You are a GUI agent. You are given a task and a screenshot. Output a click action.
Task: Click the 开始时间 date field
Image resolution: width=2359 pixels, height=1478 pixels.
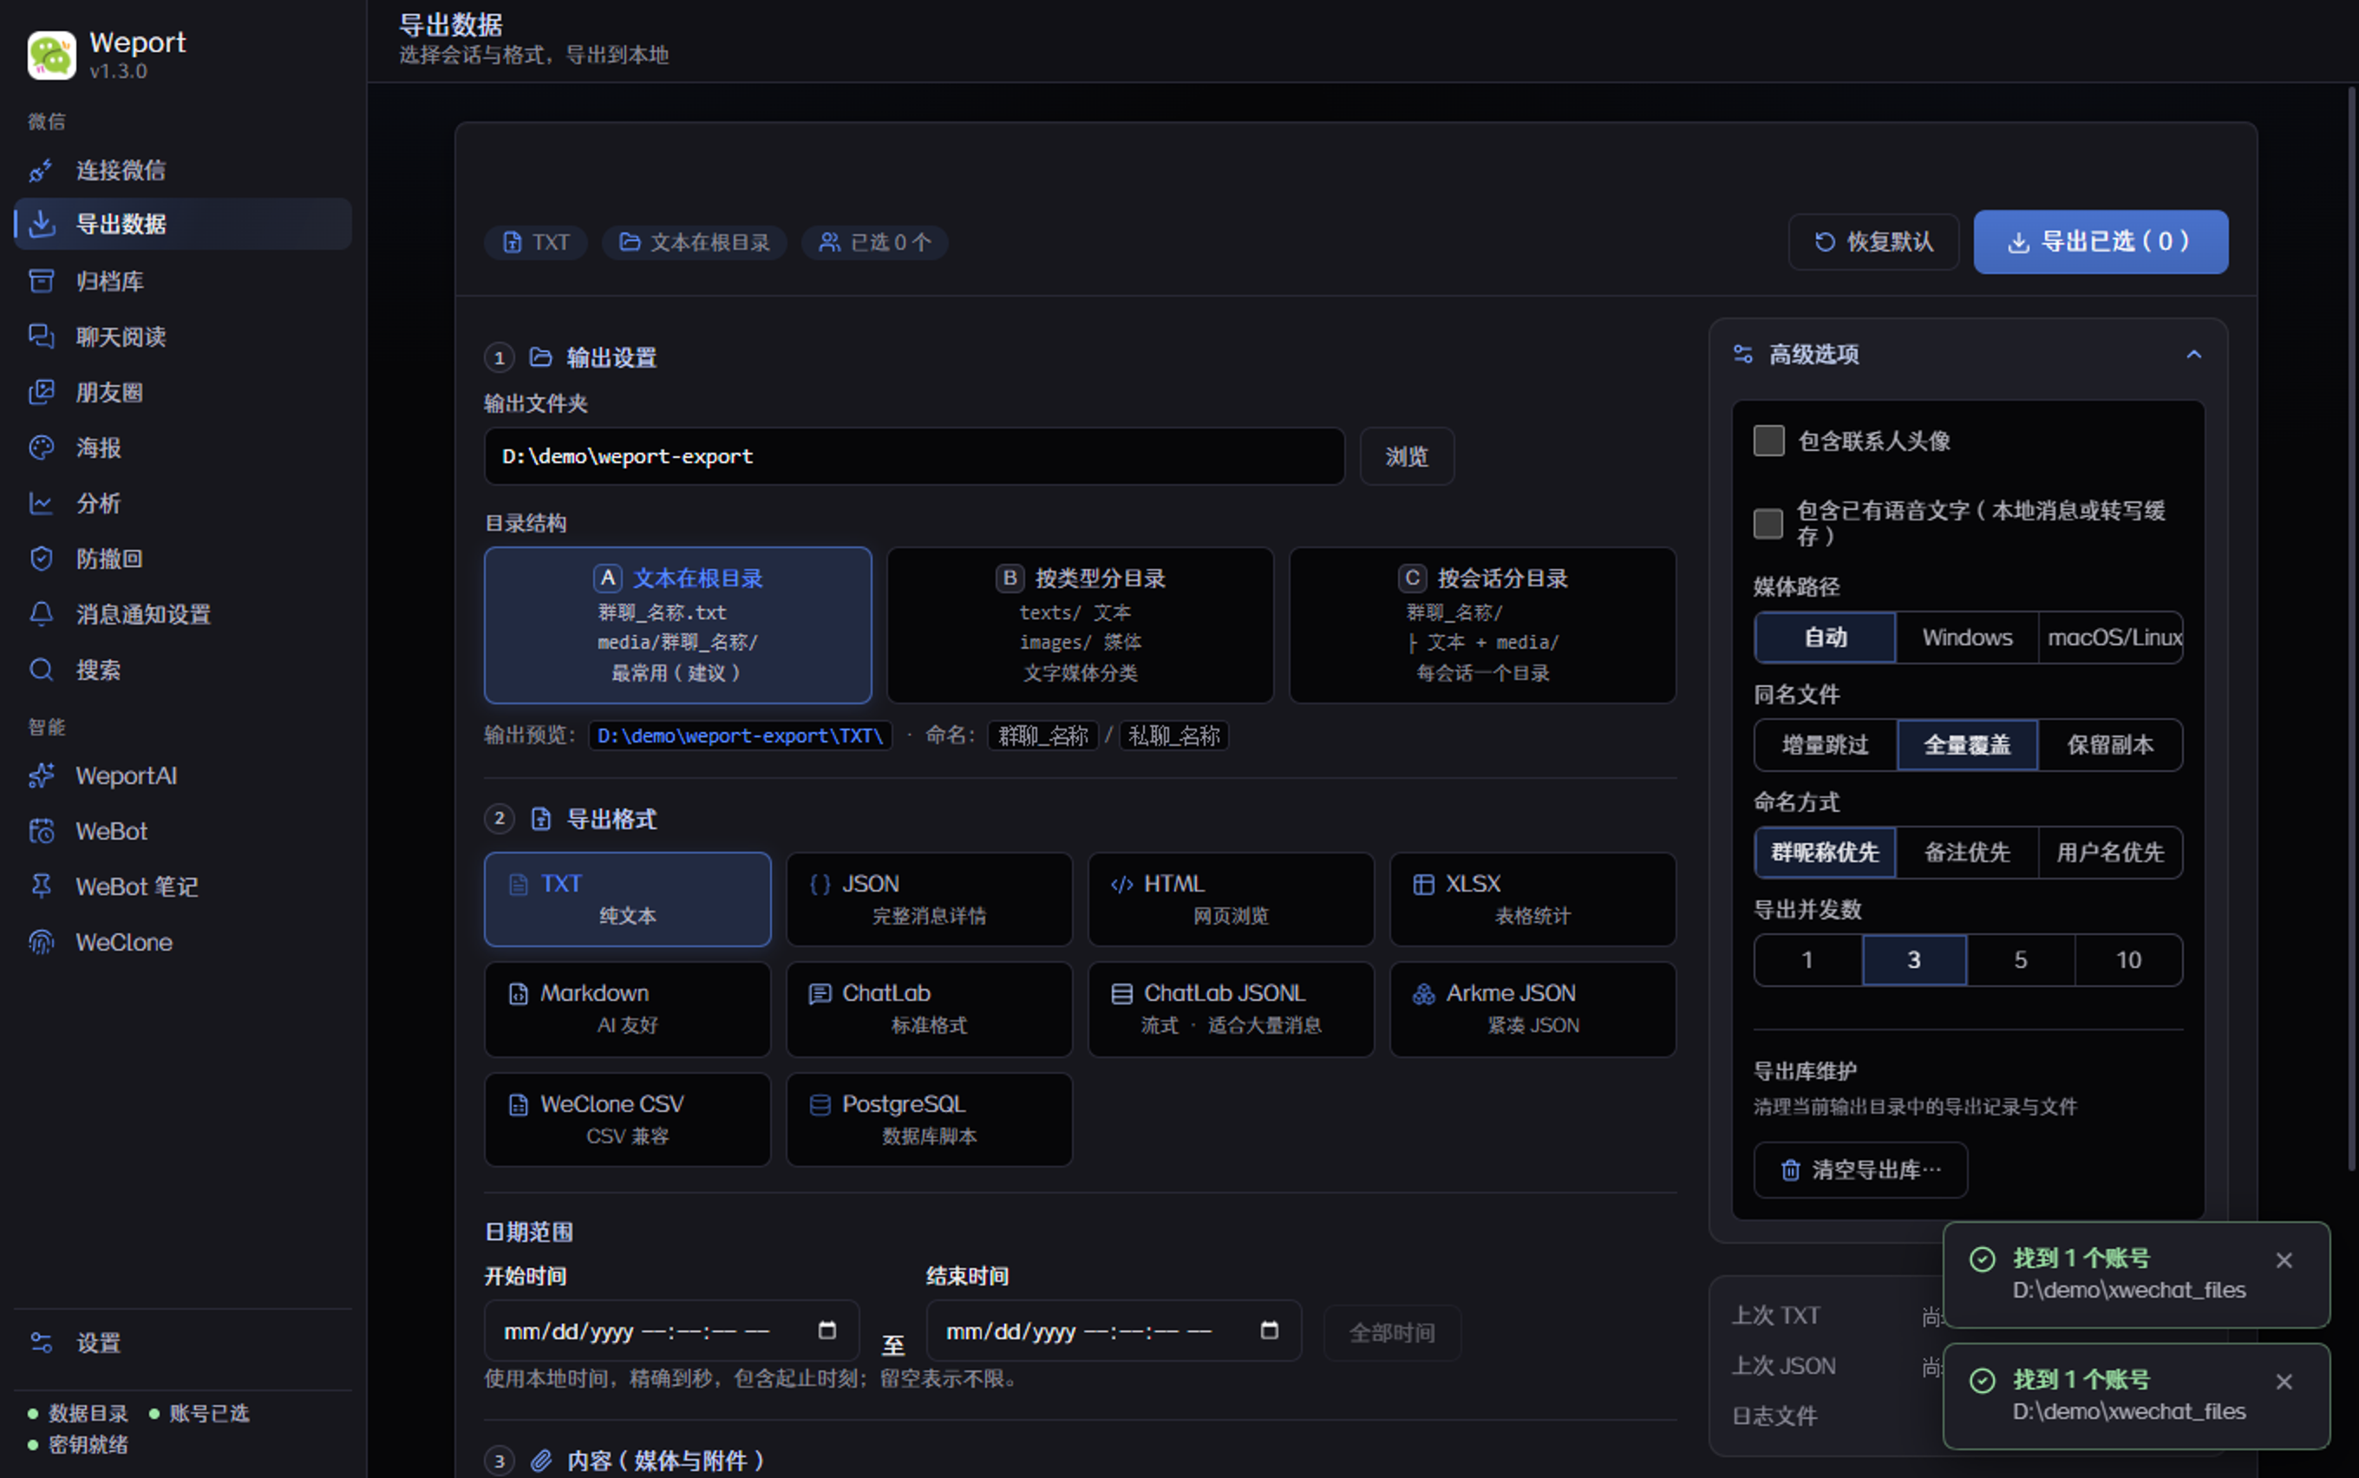click(672, 1331)
